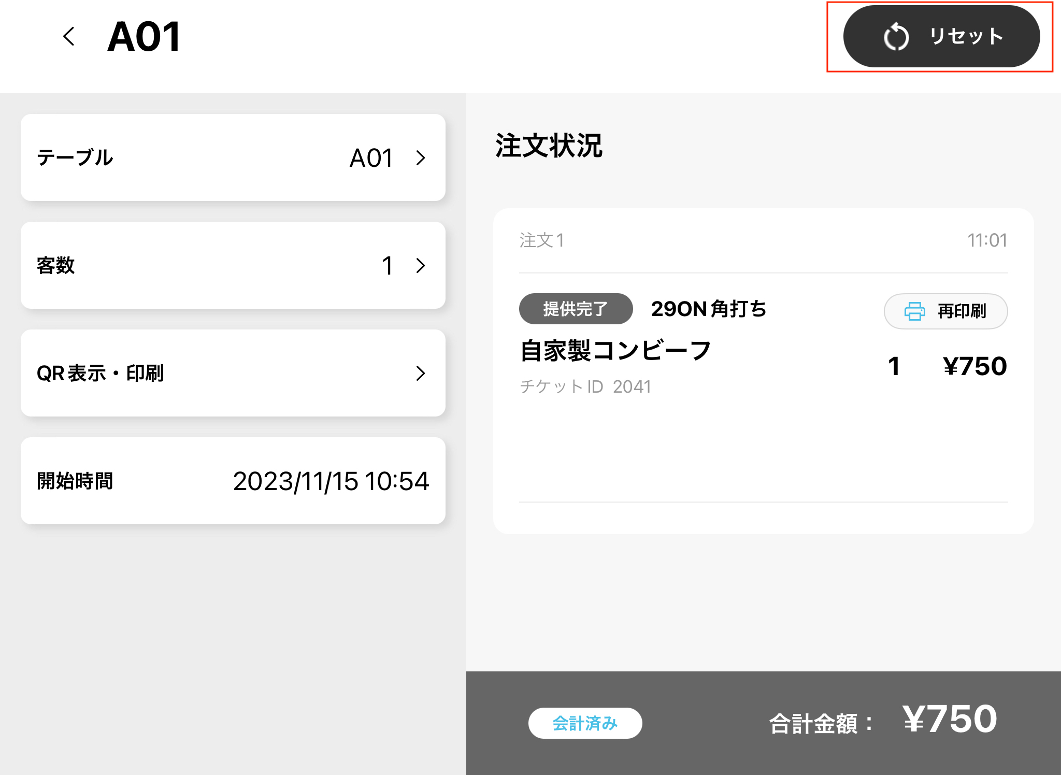Viewport: 1061px width, 775px height.
Task: Open the QR表示・印刷 menu label
Action: click(x=101, y=374)
